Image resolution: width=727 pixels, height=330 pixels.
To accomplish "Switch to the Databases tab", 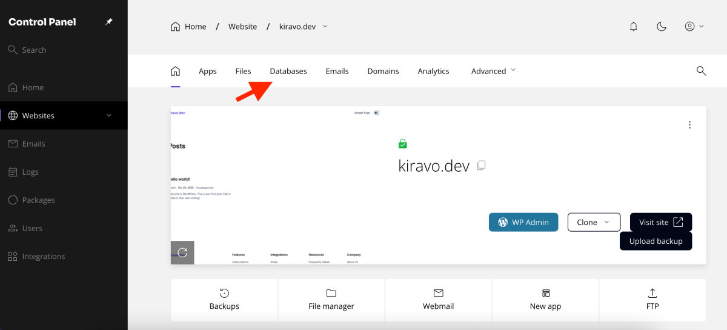I will tap(288, 71).
